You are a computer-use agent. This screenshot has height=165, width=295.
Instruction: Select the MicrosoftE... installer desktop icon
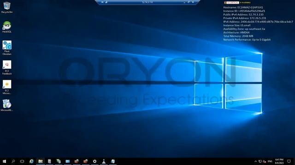[7, 105]
